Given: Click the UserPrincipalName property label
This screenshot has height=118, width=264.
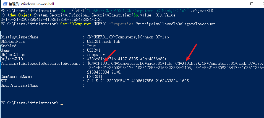Looking at the screenshot, I should 19,85.
